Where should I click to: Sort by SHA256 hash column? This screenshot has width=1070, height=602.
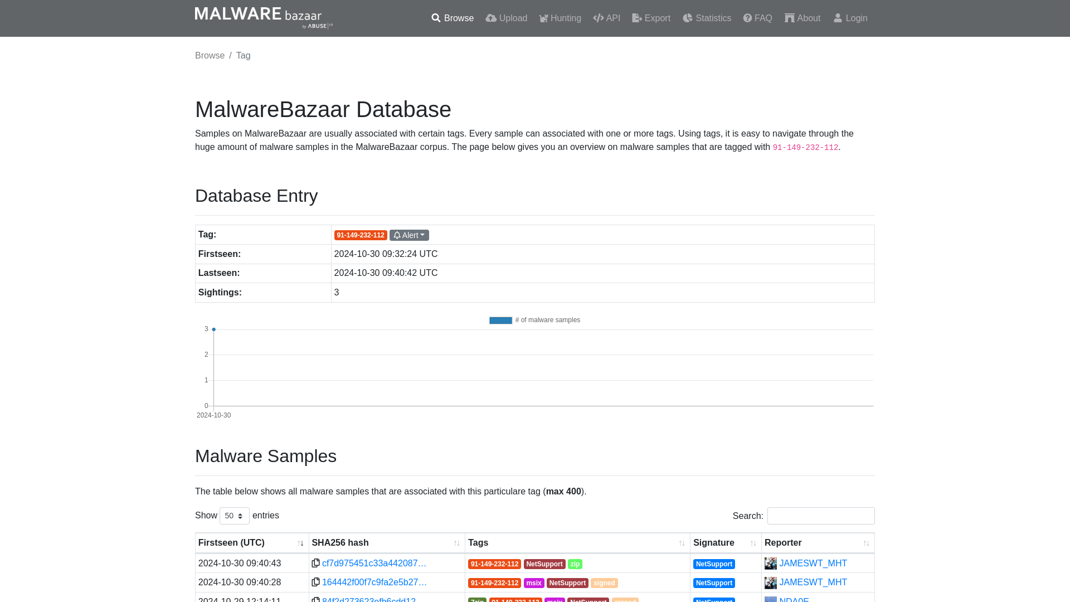[387, 543]
